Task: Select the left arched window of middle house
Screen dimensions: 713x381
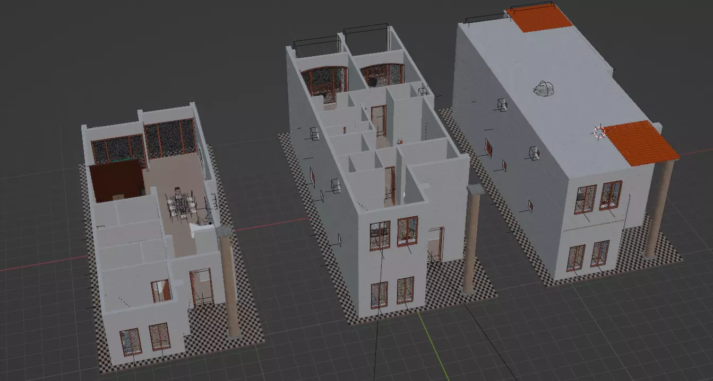Action: pos(324,84)
